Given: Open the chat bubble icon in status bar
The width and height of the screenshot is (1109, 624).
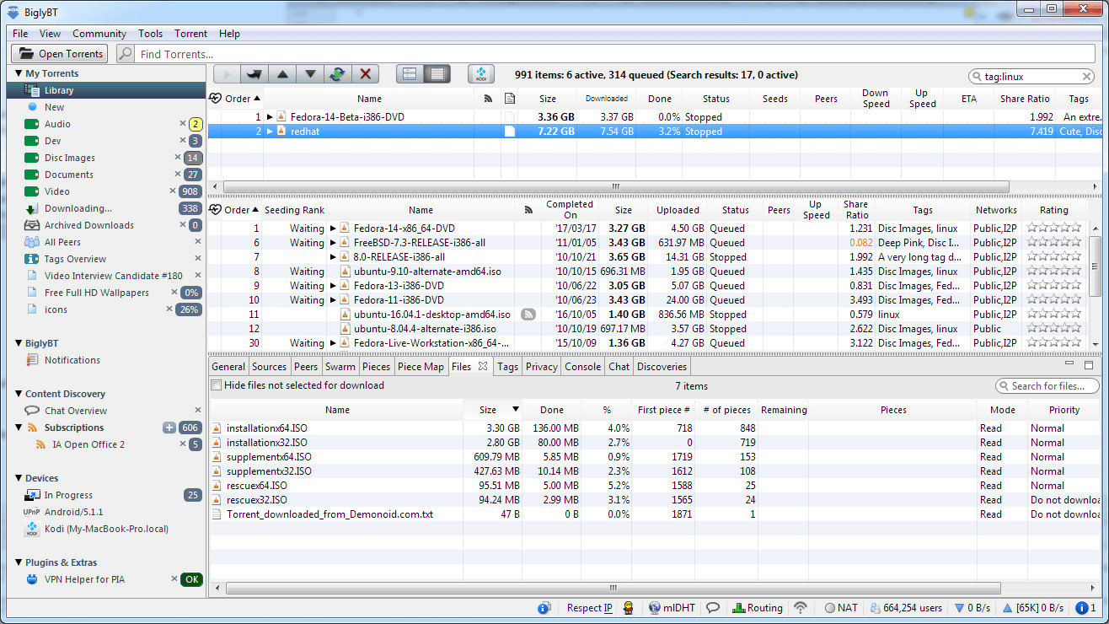Looking at the screenshot, I should (x=712, y=607).
